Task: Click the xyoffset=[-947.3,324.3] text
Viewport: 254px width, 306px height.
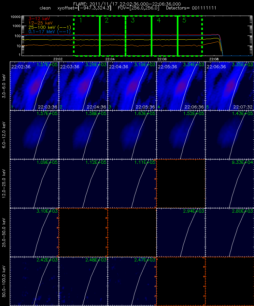Action: pos(84,8)
